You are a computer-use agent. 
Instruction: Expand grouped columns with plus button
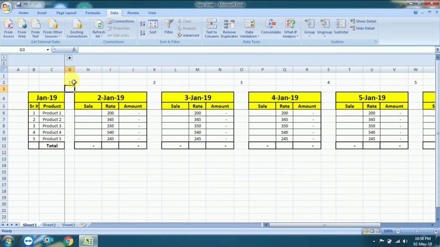coord(69,58)
